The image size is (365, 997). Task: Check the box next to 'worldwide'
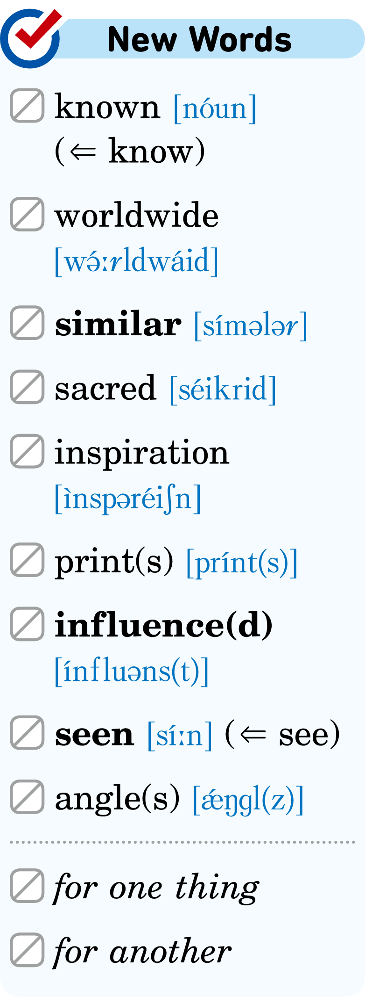(x=28, y=214)
